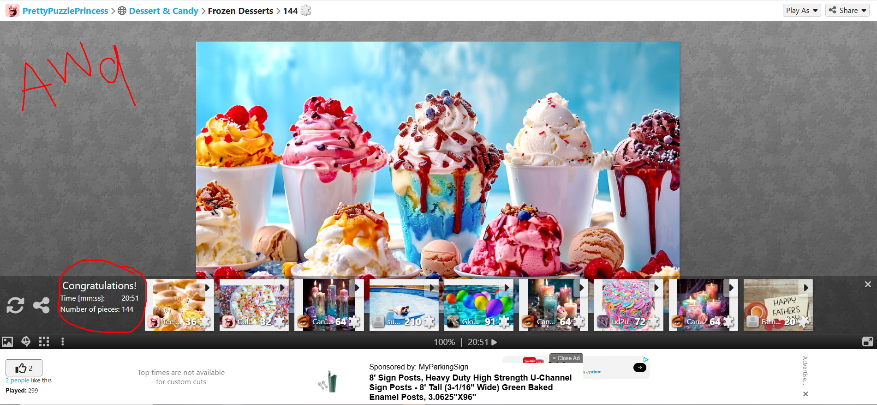Resume the timer play button at 20:51

coord(494,342)
